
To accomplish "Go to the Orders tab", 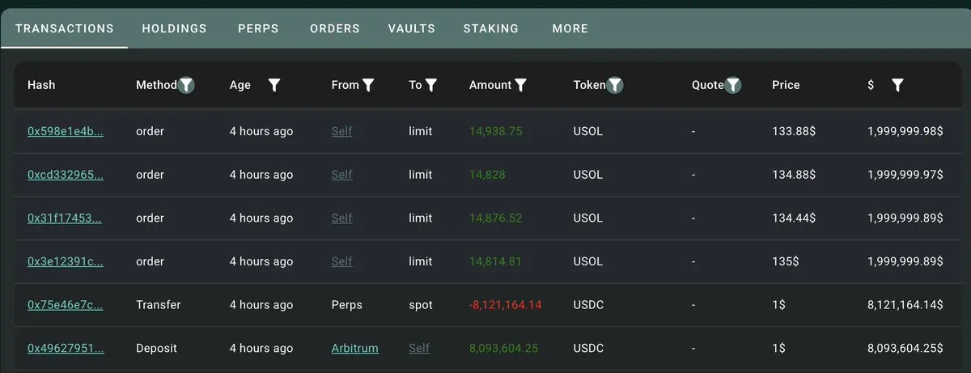I will tap(334, 28).
